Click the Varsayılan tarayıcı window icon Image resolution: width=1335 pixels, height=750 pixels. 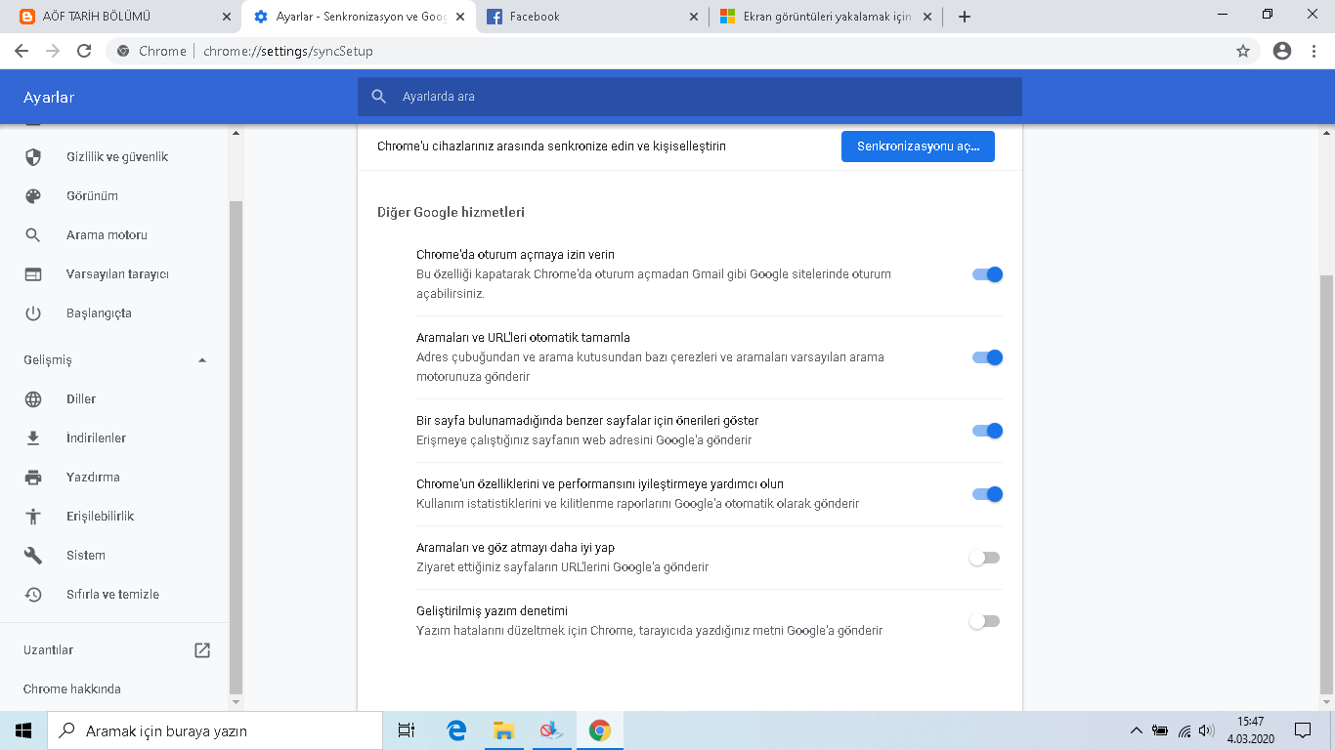[33, 274]
